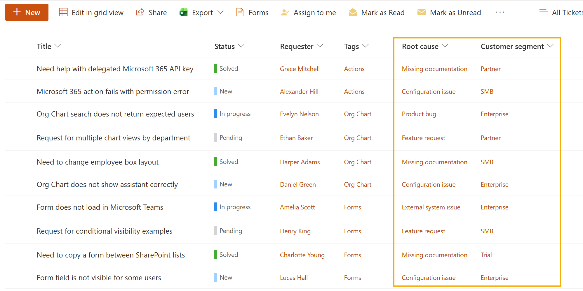The image size is (583, 291).
Task: Click requester Ethan Baker
Action: pos(296,138)
